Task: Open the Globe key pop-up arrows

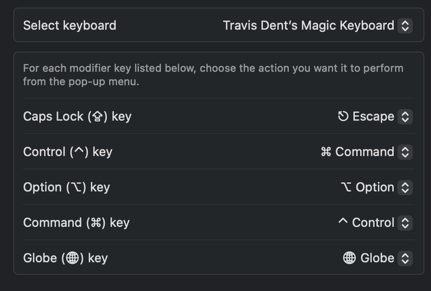Action: pos(405,258)
